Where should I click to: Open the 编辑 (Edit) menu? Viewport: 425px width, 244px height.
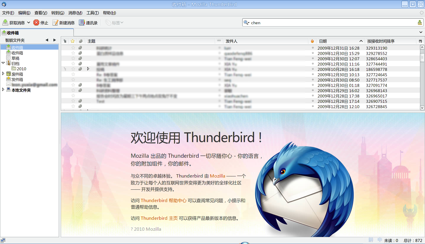(24, 13)
